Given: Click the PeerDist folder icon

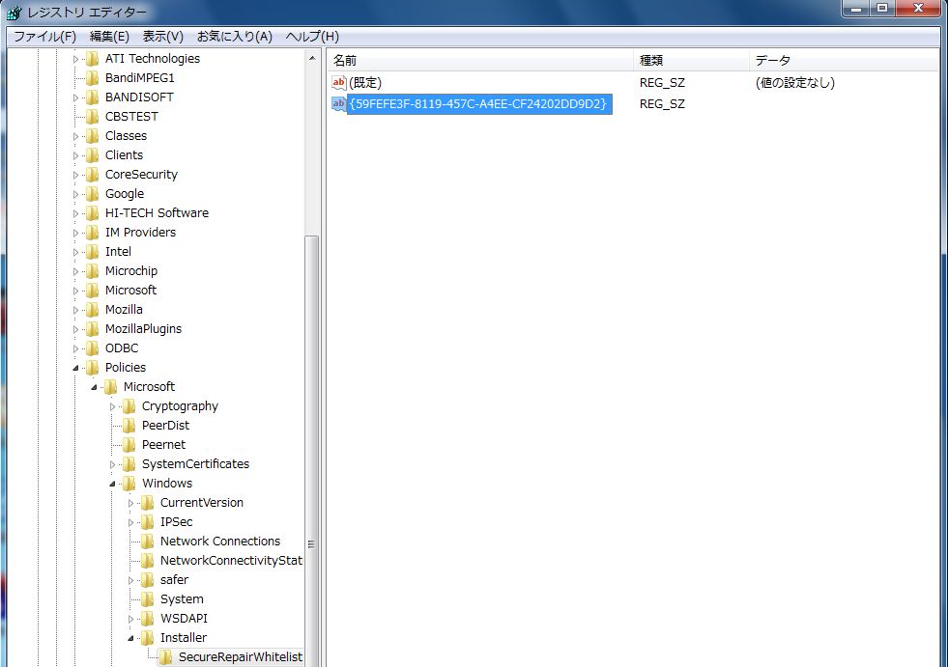Looking at the screenshot, I should [129, 426].
